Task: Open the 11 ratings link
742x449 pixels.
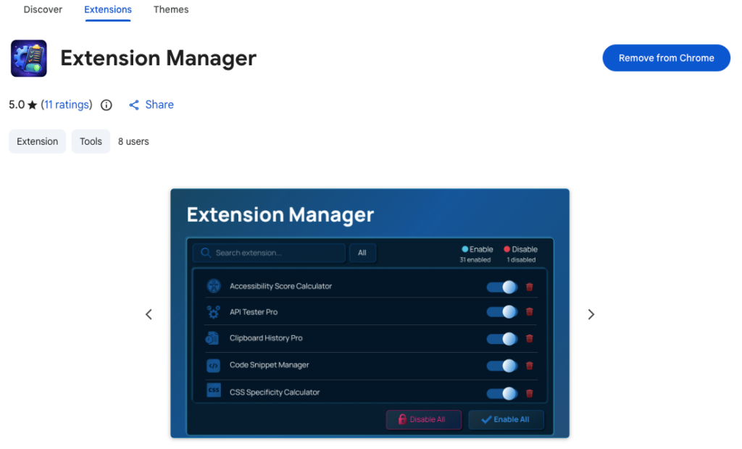Action: coord(67,105)
